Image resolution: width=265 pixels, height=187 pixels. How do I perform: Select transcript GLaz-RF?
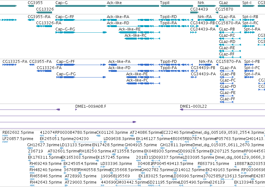coord(227,54)
